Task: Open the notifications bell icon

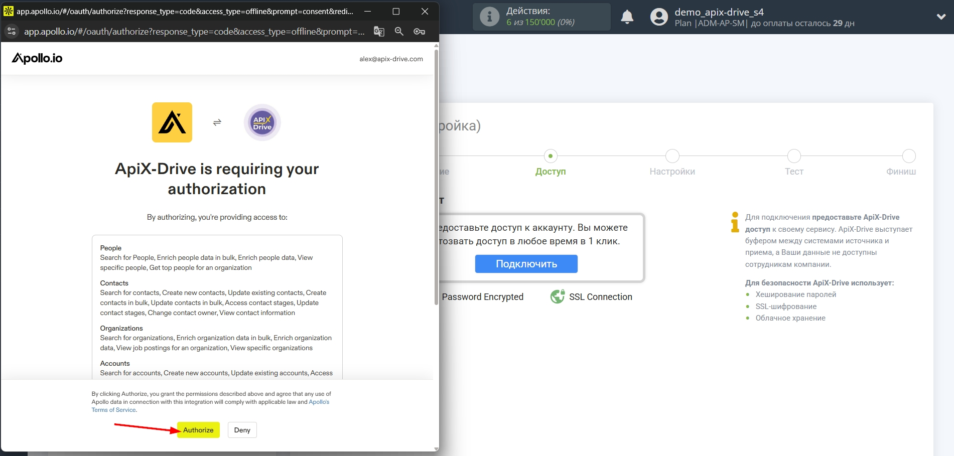Action: click(627, 17)
